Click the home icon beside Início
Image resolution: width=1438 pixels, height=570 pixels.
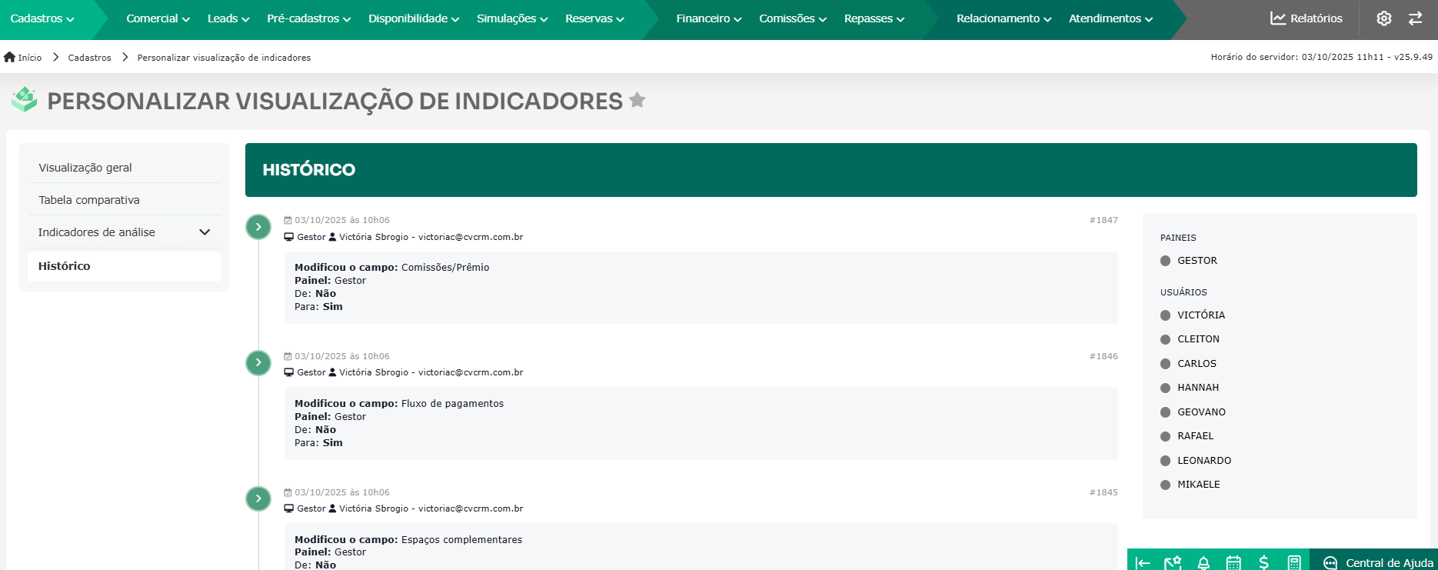pos(9,57)
